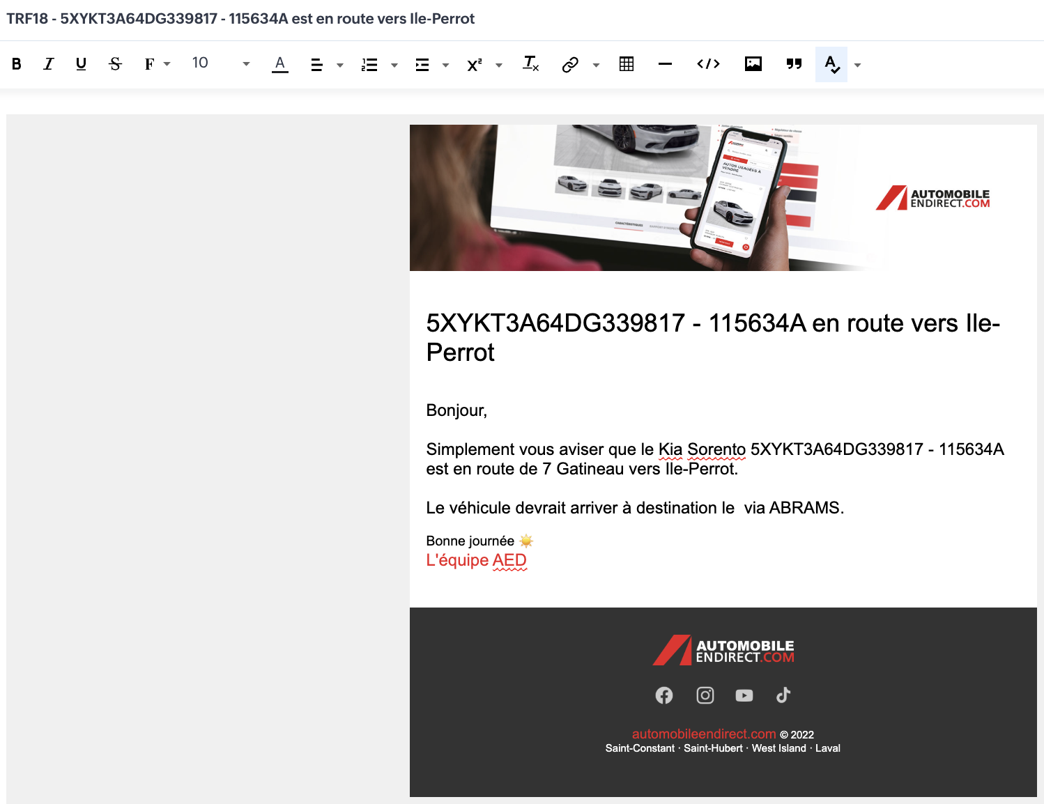Apply superscript formatting
1044x804 pixels.
(475, 64)
